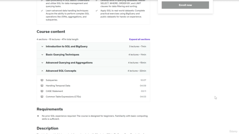The image size is (239, 134).
Task: Click the 03:11 duration value
Action: click(143, 91)
